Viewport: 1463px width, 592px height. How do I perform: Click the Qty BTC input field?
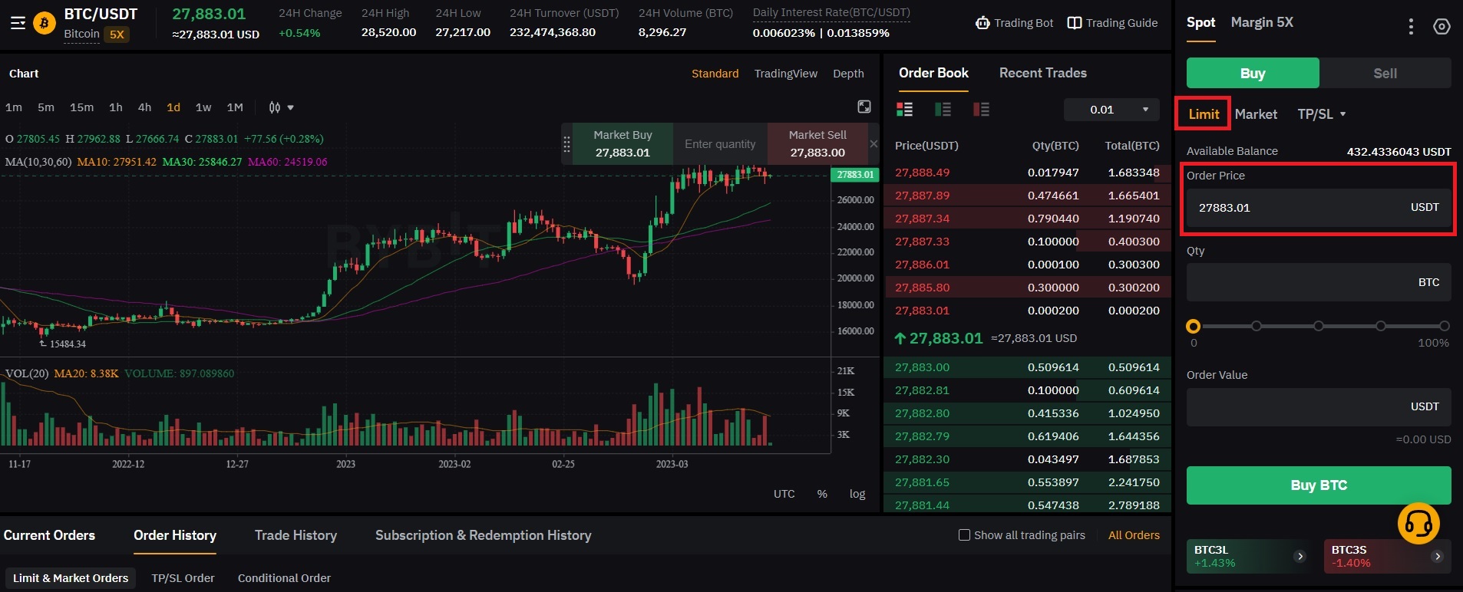click(1319, 283)
